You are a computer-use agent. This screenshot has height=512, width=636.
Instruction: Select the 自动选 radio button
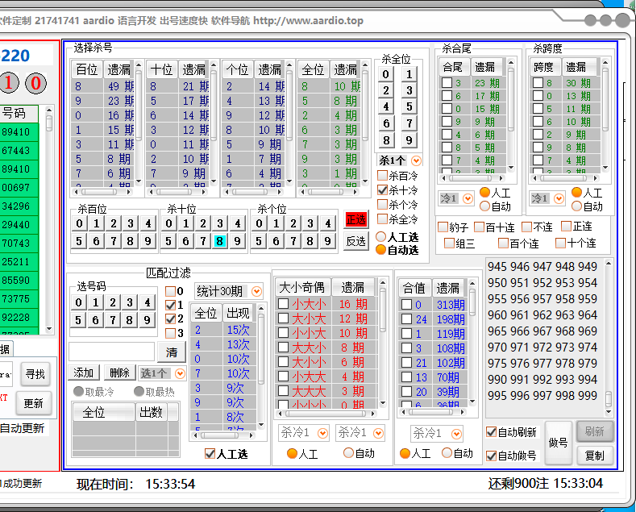click(380, 250)
